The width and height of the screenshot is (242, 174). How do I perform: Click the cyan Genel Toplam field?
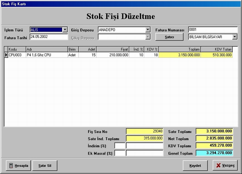(214, 153)
